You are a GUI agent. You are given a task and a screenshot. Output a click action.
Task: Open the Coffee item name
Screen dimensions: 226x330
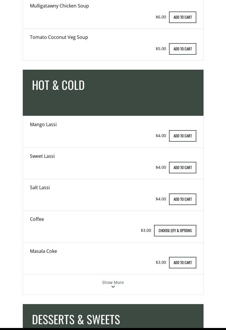(37, 219)
